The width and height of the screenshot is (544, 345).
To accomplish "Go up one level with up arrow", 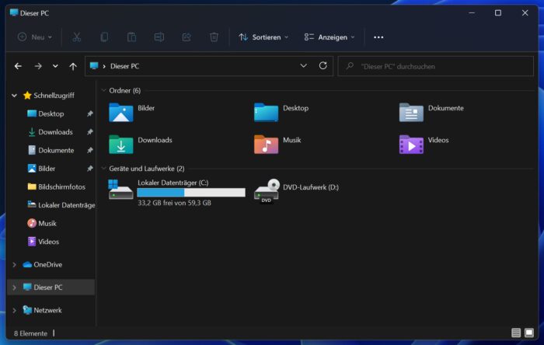I will tap(73, 66).
